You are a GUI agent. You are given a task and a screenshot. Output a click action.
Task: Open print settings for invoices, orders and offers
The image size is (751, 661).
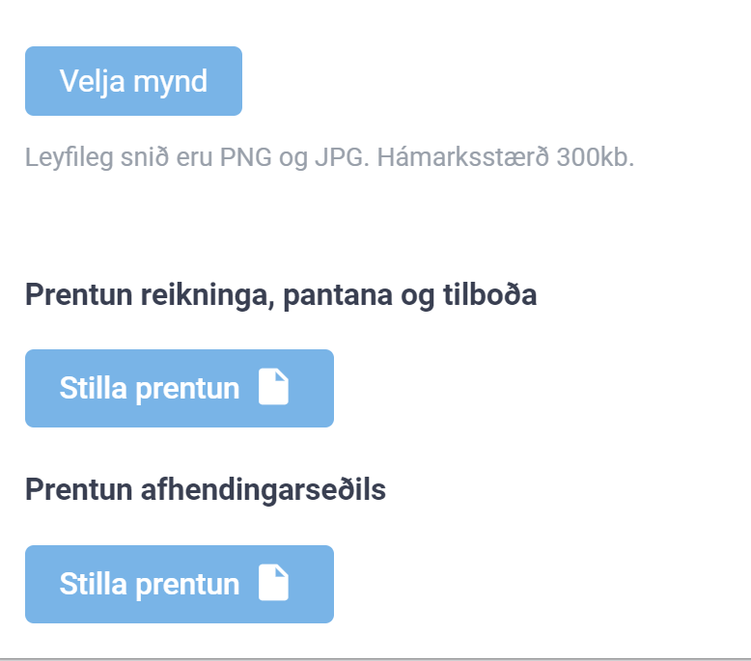pos(179,388)
